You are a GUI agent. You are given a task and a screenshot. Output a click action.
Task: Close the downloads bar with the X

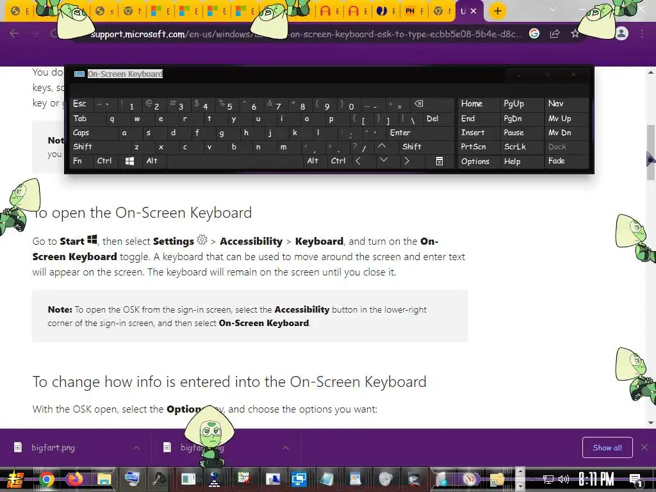coord(644,447)
